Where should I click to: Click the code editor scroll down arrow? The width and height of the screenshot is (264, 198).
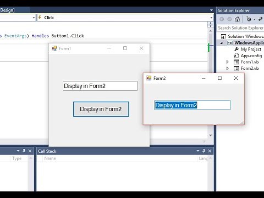point(211,135)
